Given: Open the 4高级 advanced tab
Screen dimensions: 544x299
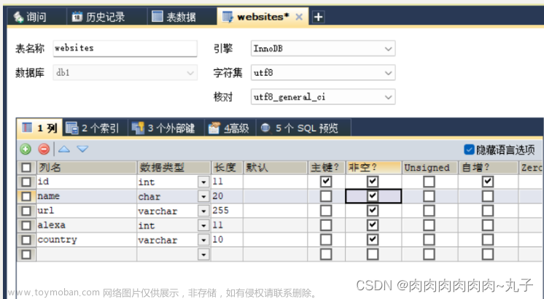Looking at the screenshot, I should tap(230, 128).
